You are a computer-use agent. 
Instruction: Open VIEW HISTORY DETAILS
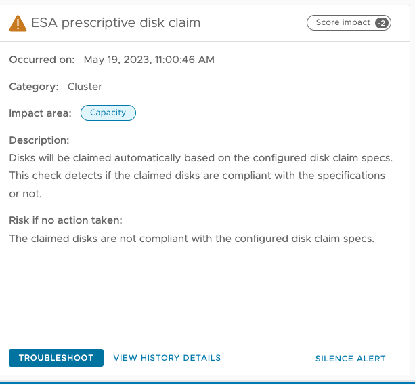(x=167, y=358)
